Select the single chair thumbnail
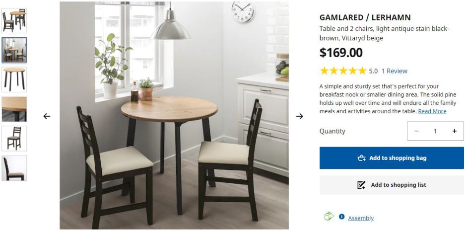Viewport: 466px width, 232px height. [x=14, y=138]
